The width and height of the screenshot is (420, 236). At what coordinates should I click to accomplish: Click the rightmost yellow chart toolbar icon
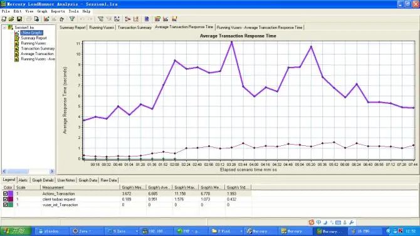[x=174, y=19]
